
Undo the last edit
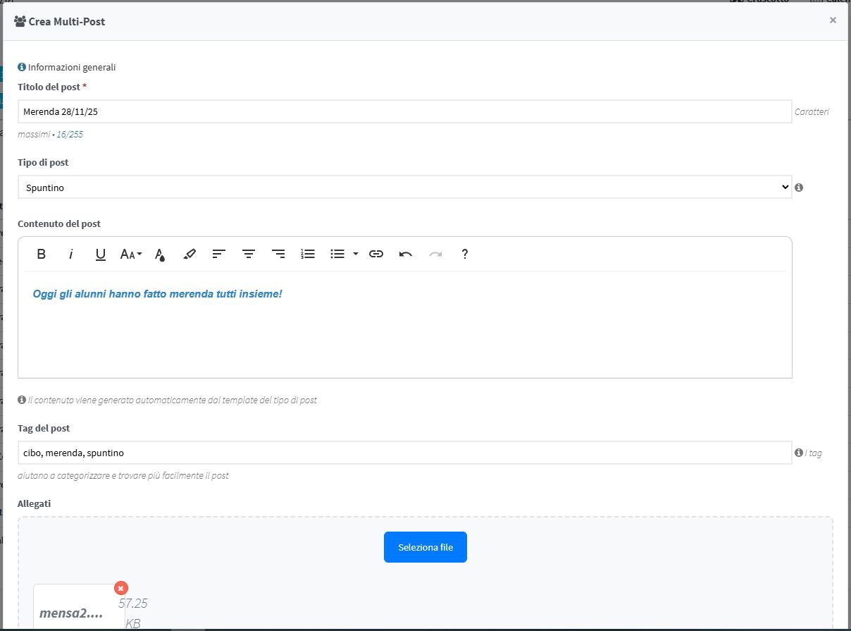(x=406, y=254)
